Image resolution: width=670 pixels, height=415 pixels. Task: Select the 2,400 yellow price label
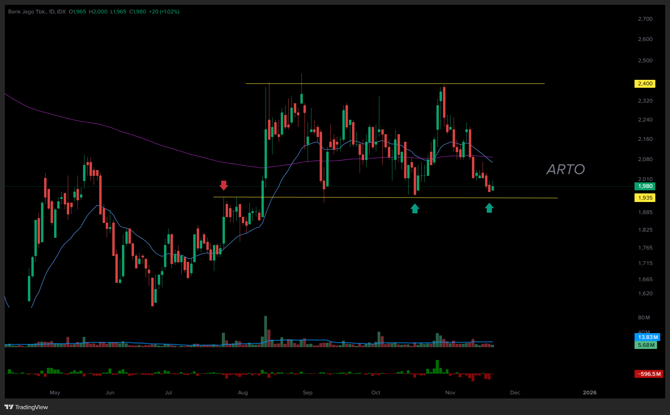click(x=645, y=84)
